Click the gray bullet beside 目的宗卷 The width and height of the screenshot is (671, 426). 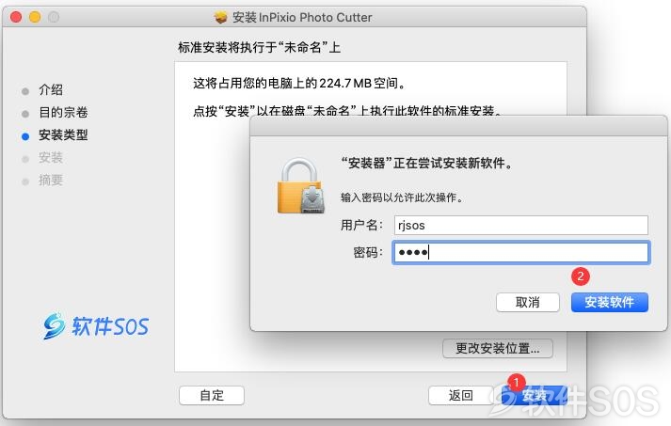point(25,114)
